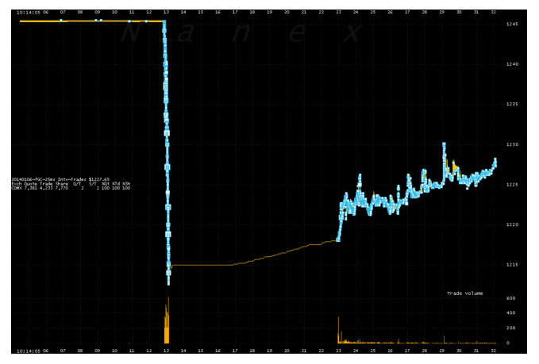Click the 400 volume axis label
The height and width of the screenshot is (364, 539).
(510, 312)
